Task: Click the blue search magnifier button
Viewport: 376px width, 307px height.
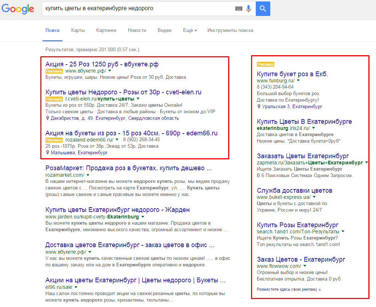Action: [263, 9]
